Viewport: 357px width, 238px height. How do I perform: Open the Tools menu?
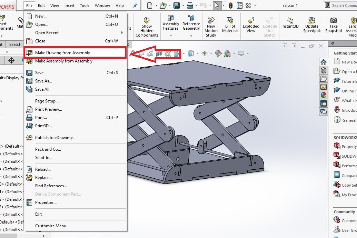click(85, 6)
